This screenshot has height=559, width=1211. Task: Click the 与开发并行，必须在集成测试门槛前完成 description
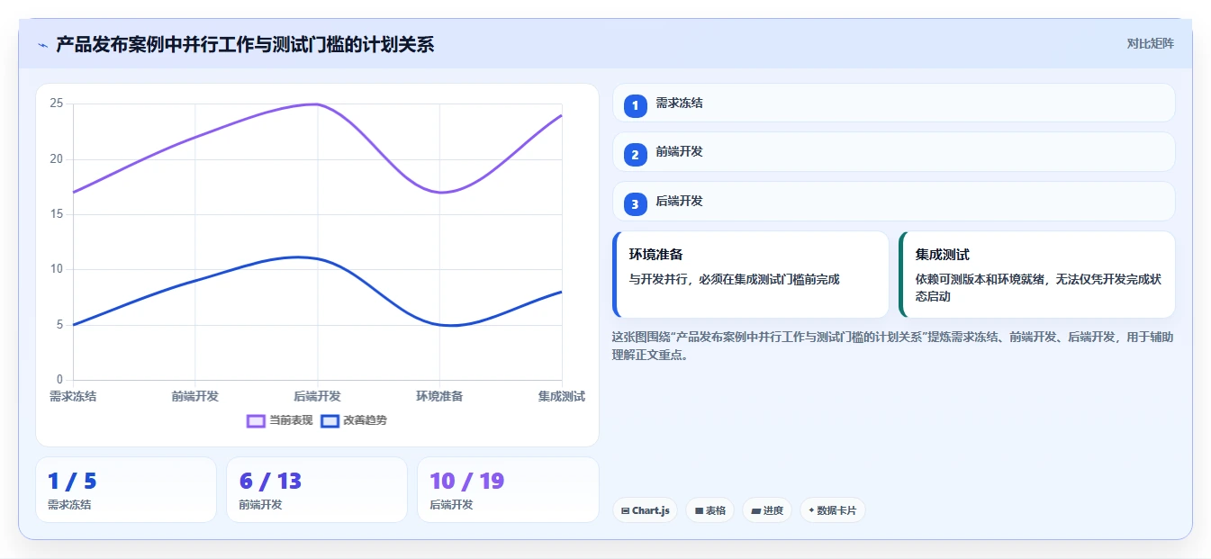734,280
